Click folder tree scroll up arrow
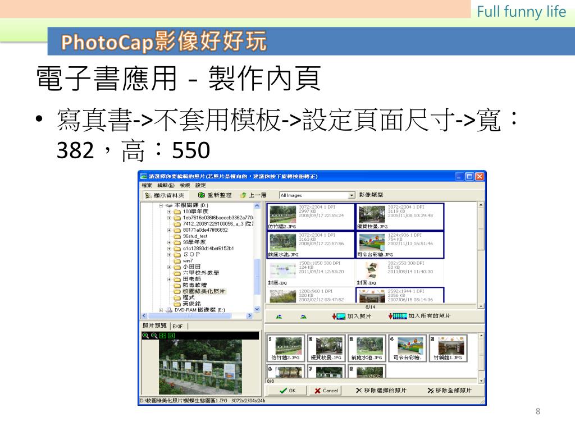Viewport: 575px width, 431px height. tap(257, 206)
